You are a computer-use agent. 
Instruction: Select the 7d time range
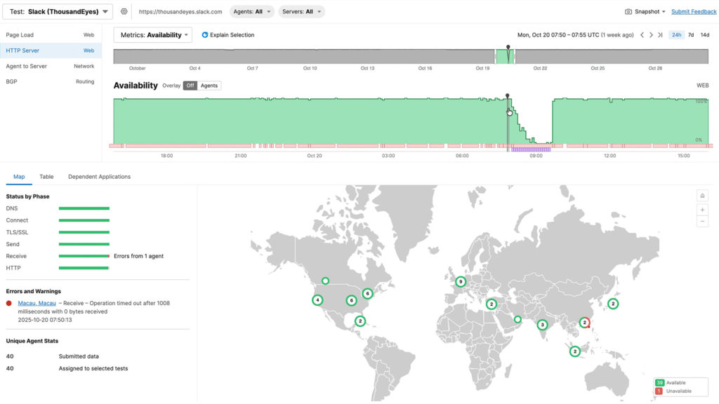click(x=691, y=35)
